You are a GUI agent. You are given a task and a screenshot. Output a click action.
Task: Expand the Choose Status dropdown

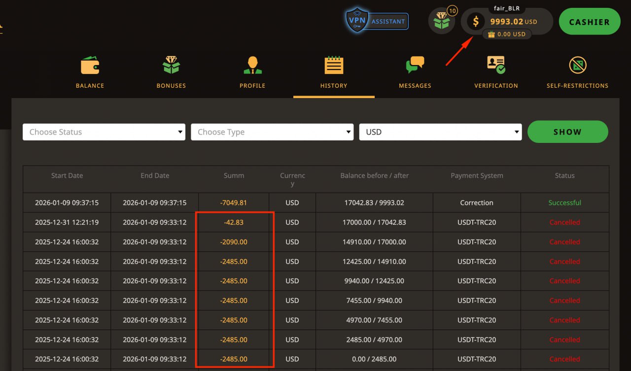click(104, 132)
